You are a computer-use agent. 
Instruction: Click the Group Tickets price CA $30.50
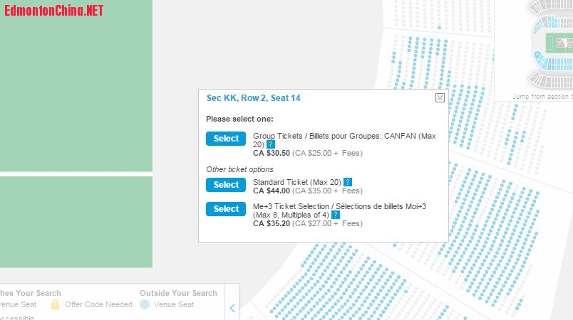[272, 152]
